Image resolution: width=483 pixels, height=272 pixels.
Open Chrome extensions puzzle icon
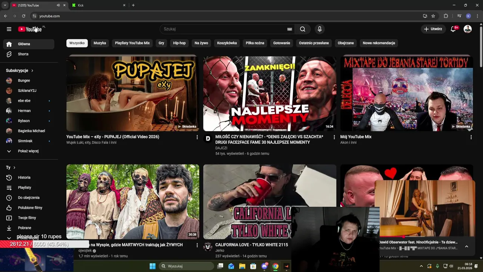point(446,16)
